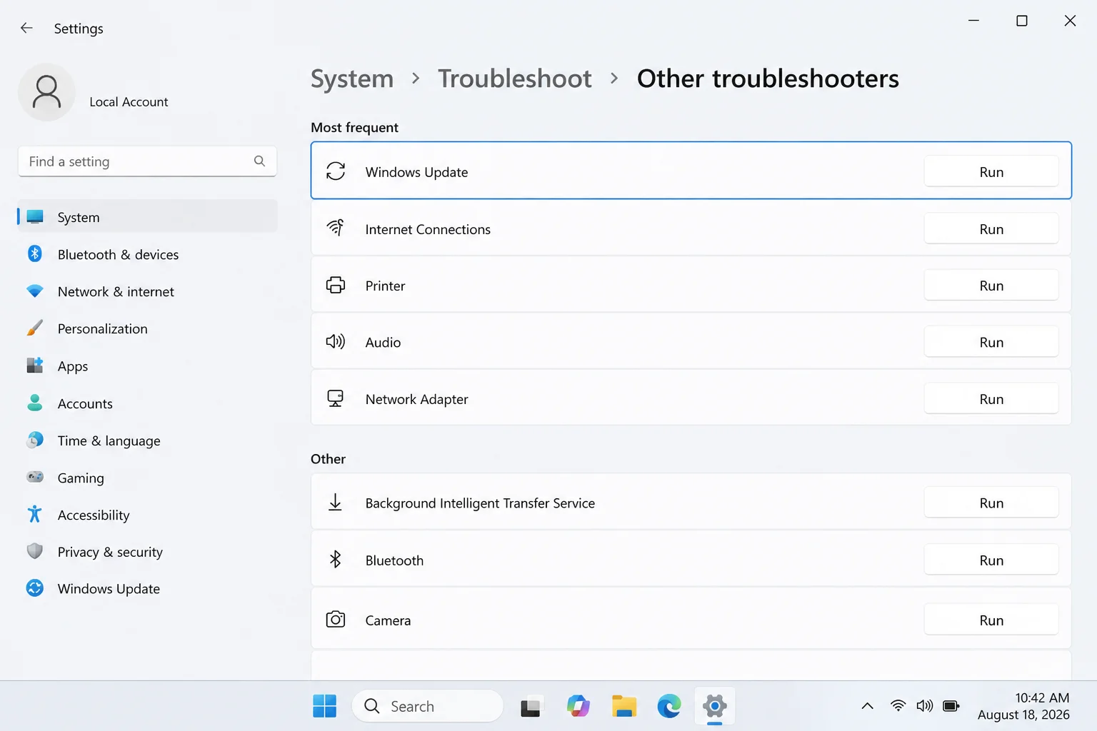Click the System monitor icon in sidebar
Screen dimensions: 1097x731
[x=35, y=217]
